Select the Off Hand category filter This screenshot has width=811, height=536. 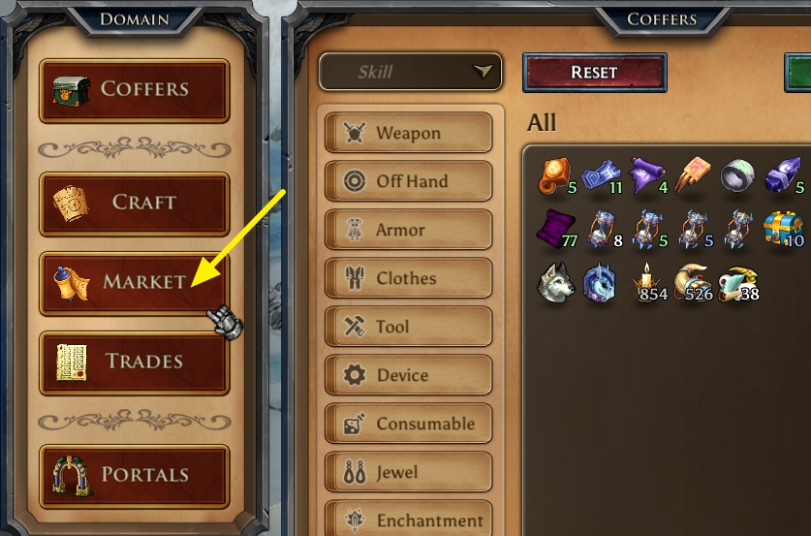(409, 181)
